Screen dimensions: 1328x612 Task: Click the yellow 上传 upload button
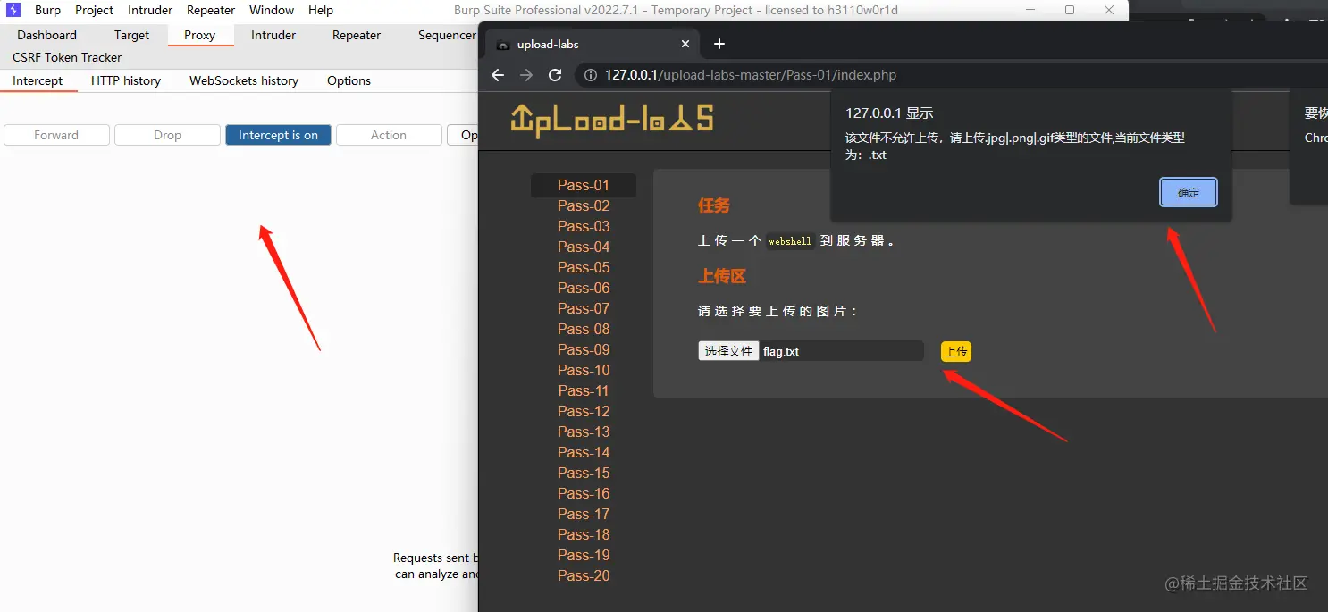(956, 351)
